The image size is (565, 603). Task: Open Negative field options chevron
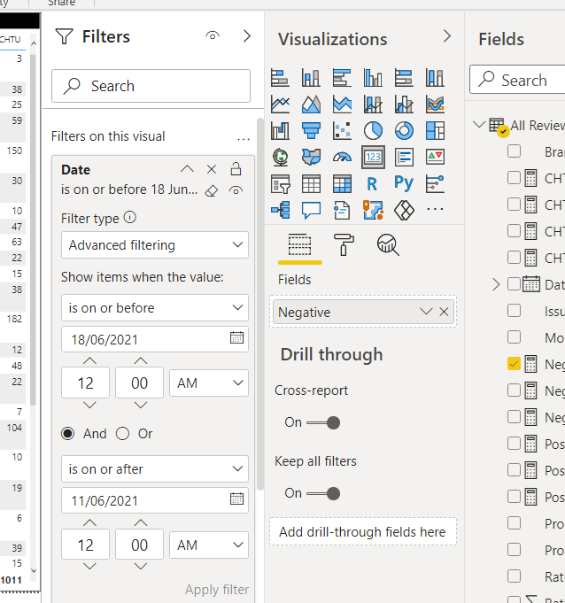(426, 312)
